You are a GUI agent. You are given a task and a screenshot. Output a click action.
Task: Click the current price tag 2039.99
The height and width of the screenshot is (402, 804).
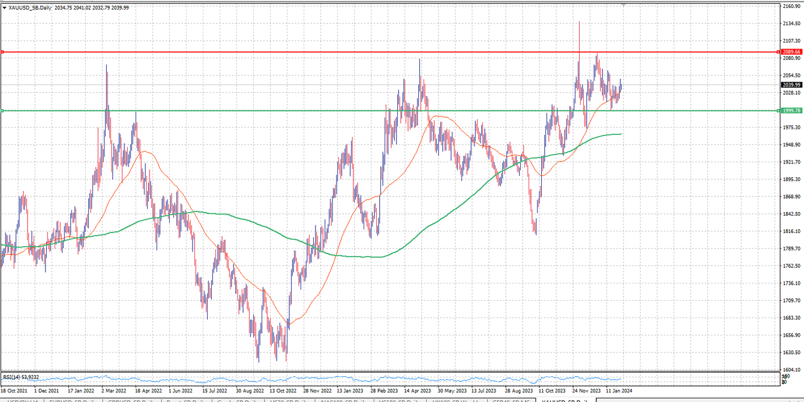click(792, 85)
